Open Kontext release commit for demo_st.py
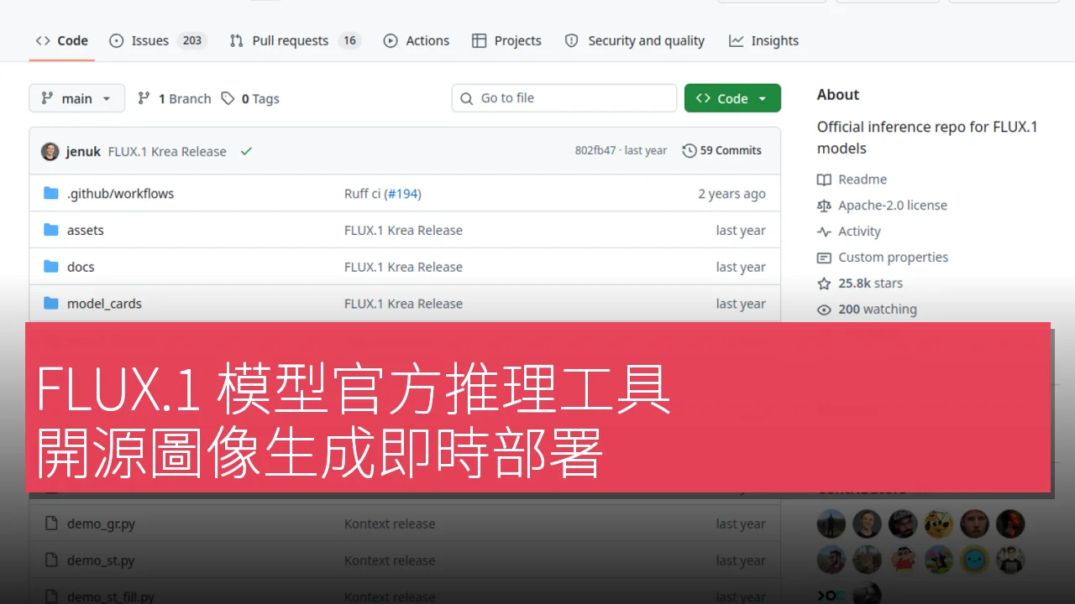Screen dimensions: 1075x604 click(390, 560)
